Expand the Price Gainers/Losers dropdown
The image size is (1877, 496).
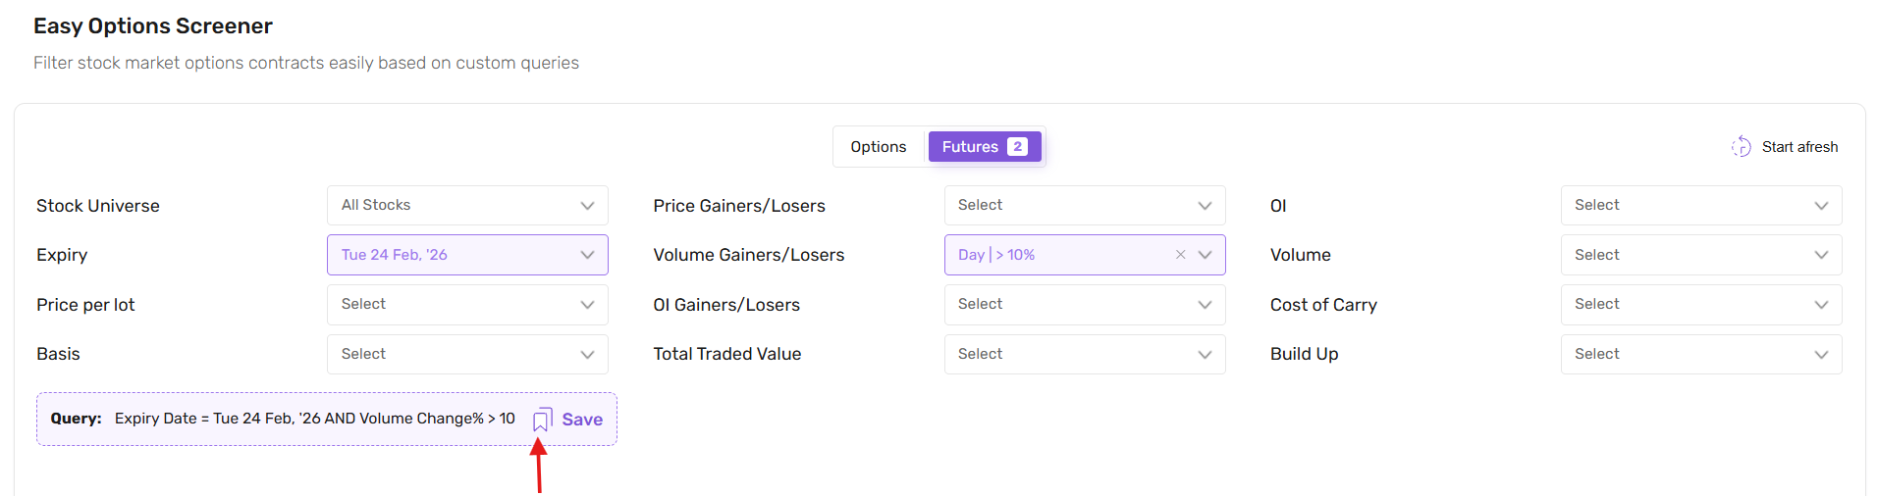coord(1084,206)
